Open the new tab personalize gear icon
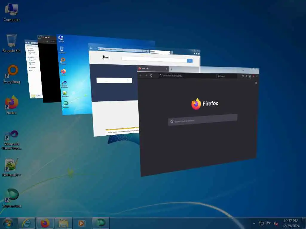 click(256, 83)
